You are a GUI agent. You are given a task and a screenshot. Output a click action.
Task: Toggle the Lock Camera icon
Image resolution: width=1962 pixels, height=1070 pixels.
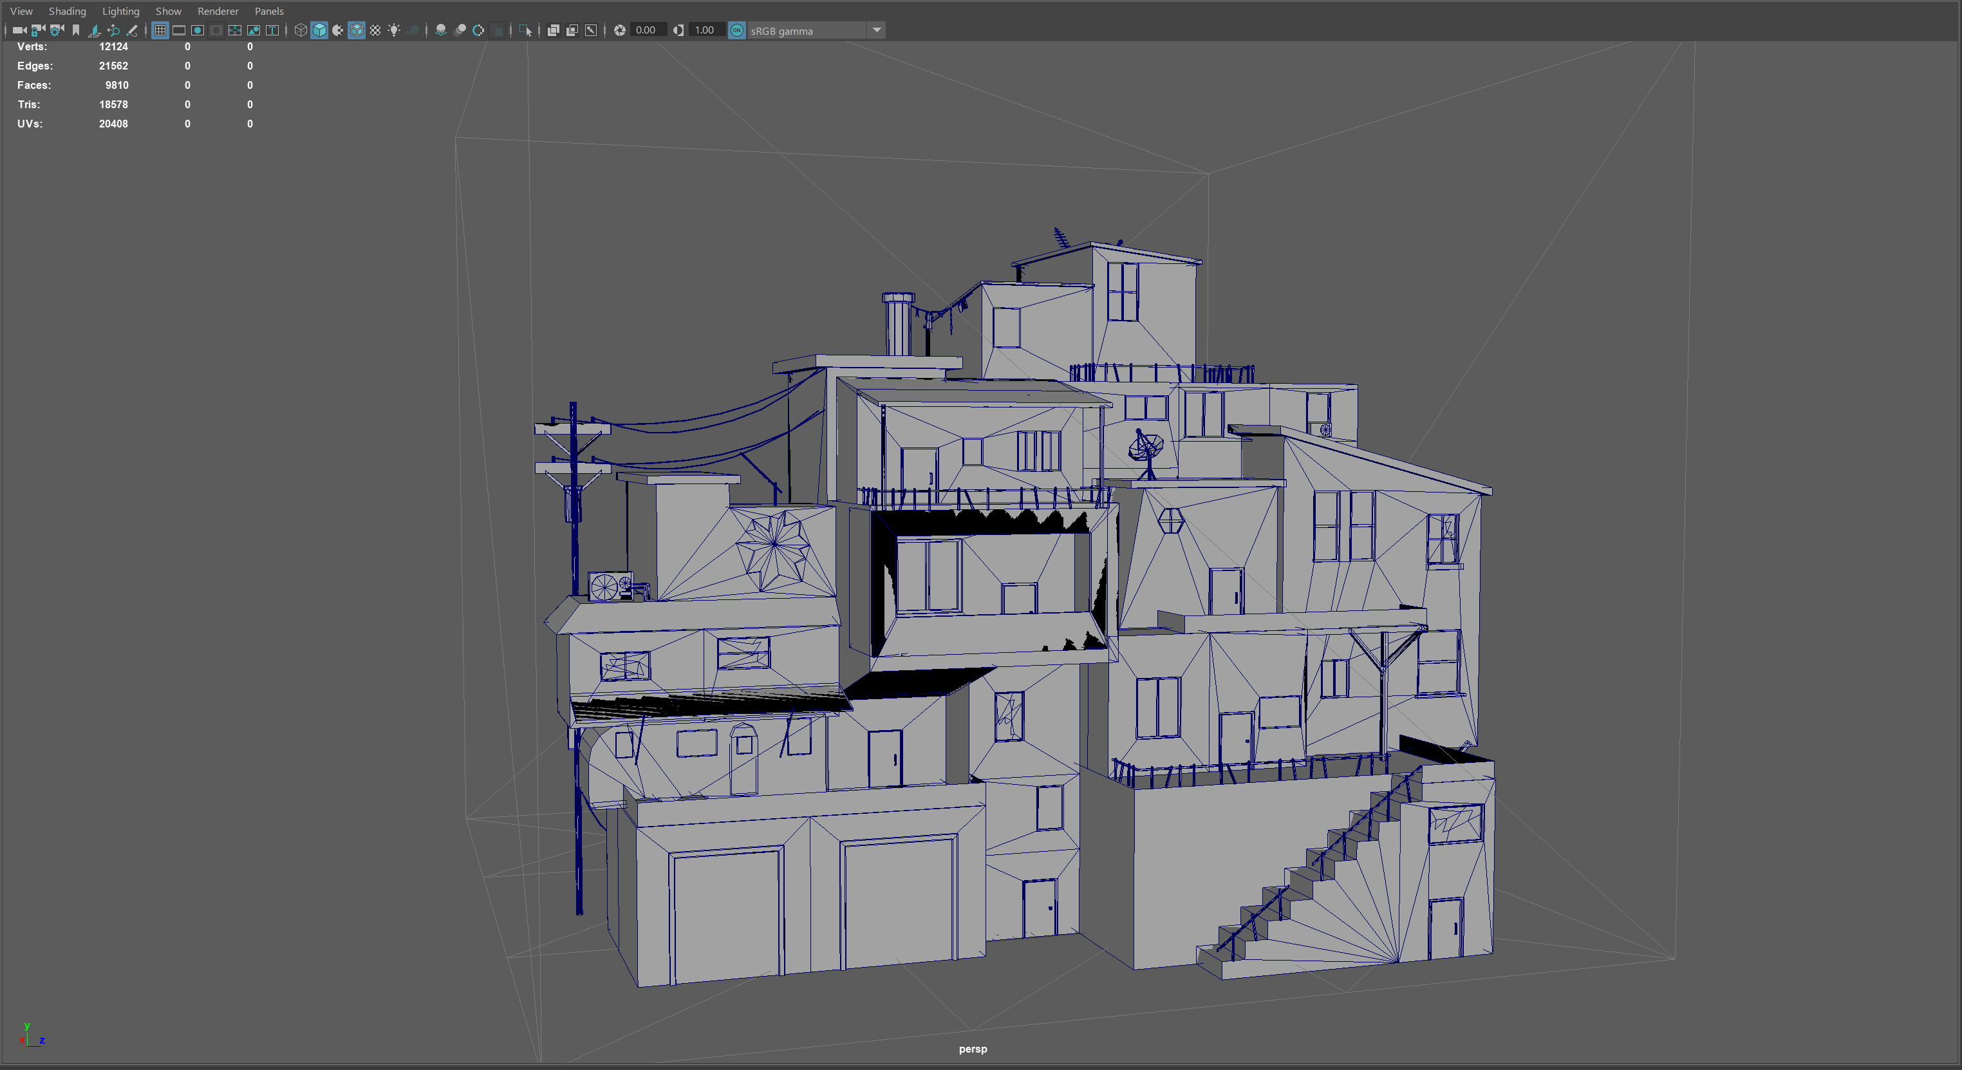point(38,30)
